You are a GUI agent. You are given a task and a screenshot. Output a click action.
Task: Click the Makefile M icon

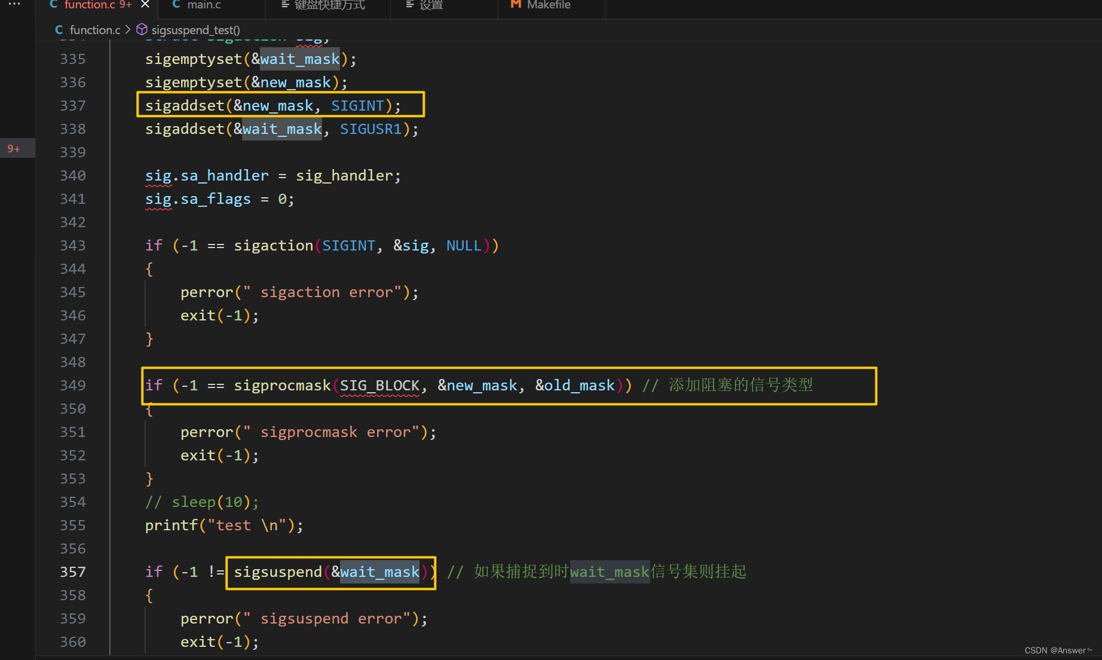pyautogui.click(x=515, y=5)
